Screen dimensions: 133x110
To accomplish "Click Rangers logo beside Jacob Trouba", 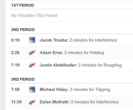I will (x=32, y=40).
